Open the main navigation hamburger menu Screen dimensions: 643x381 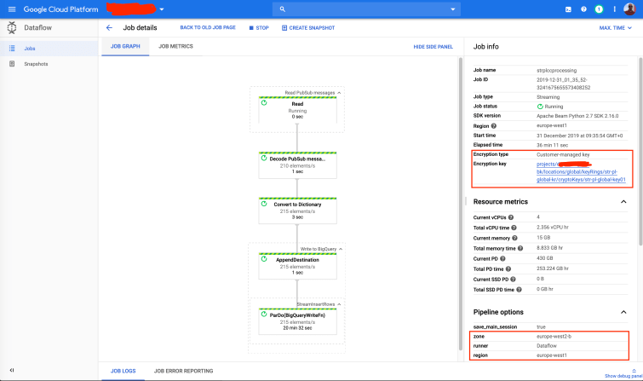(12, 9)
